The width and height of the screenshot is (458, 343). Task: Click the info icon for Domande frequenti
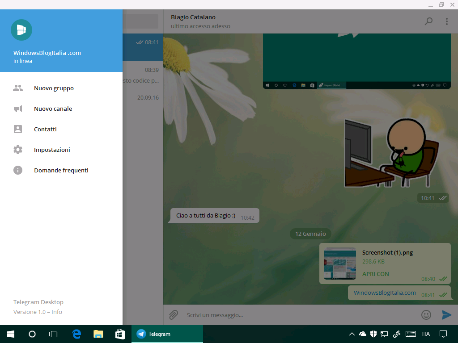(18, 170)
